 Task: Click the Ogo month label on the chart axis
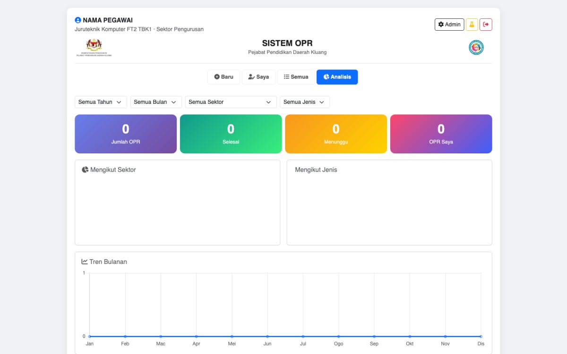coord(339,344)
